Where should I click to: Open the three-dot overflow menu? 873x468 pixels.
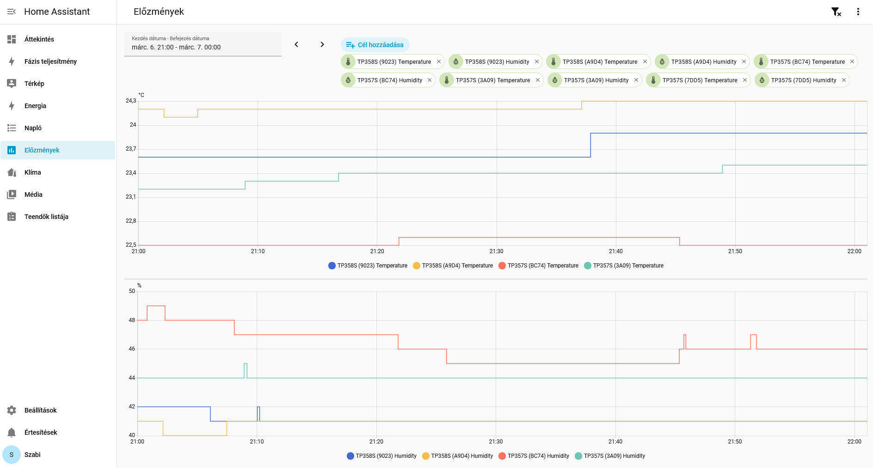pyautogui.click(x=858, y=12)
